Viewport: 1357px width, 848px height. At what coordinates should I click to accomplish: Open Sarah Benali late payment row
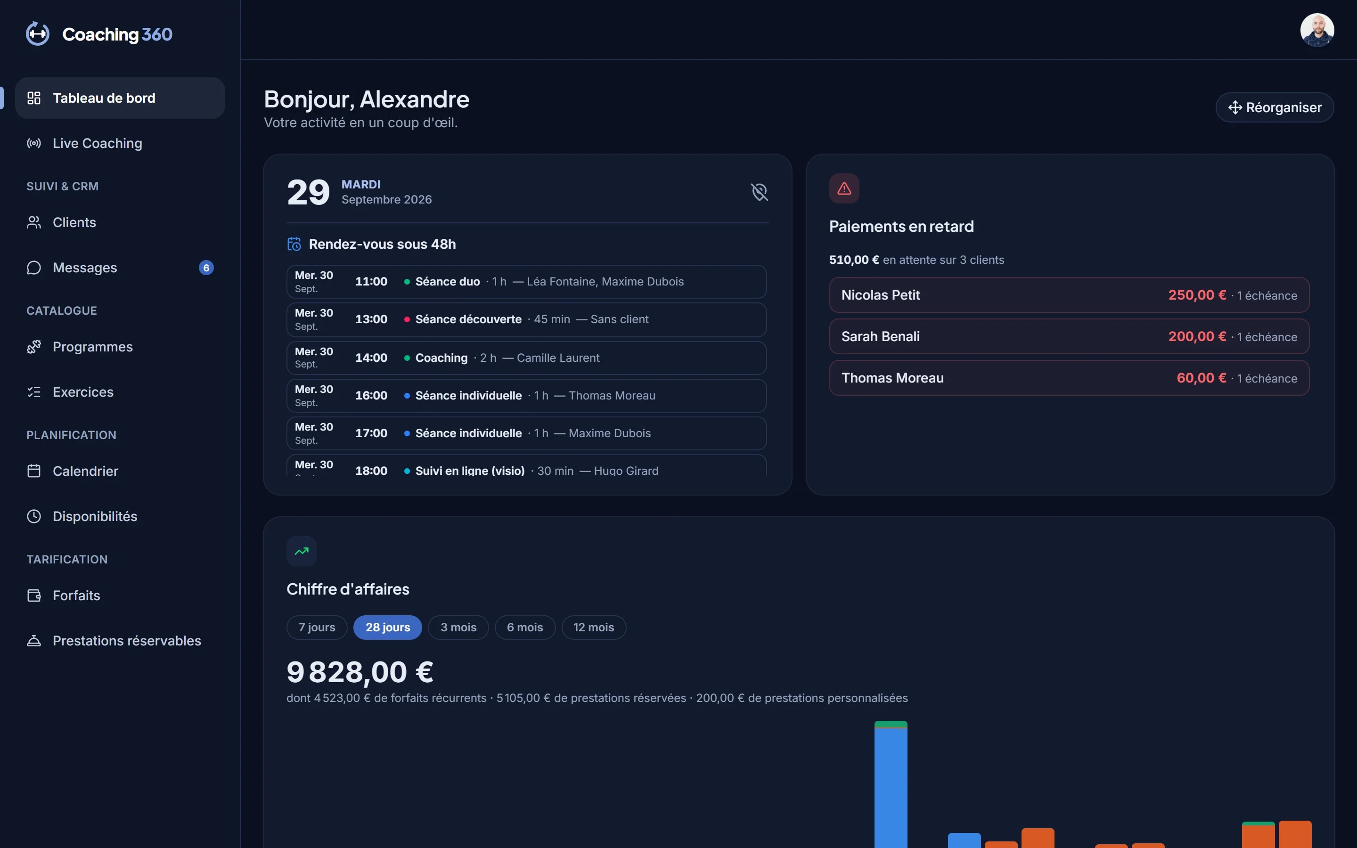pos(1069,336)
